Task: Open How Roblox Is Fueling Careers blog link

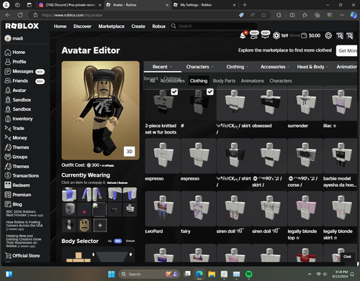Action: pos(24,226)
